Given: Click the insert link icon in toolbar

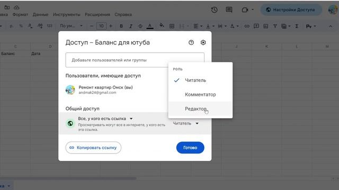Looking at the screenshot, I should click(247, 26).
